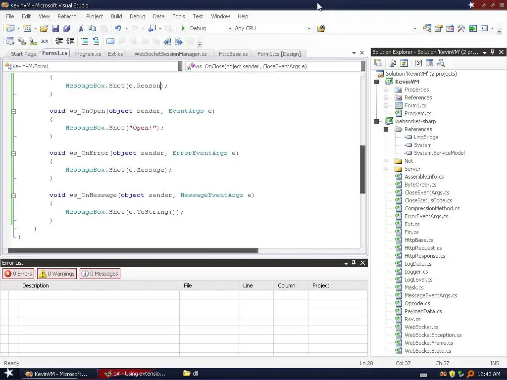Refresh the Solution Explorer tree
This screenshot has height=380, width=507.
(x=404, y=63)
